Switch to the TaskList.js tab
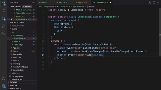Viewport: 161px width, 90px height. coord(63,2)
